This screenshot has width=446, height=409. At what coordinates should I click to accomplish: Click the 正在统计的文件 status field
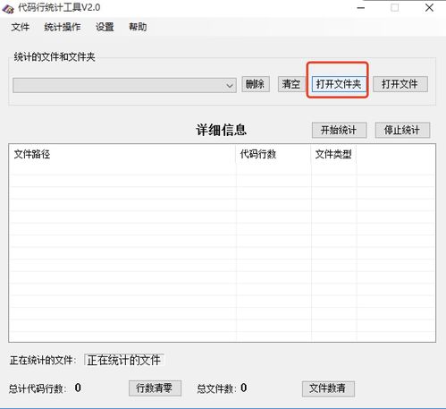click(124, 360)
